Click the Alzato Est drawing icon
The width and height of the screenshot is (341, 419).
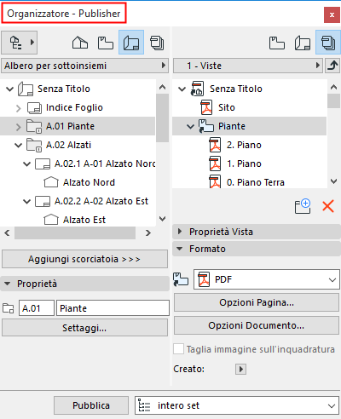[51, 220]
